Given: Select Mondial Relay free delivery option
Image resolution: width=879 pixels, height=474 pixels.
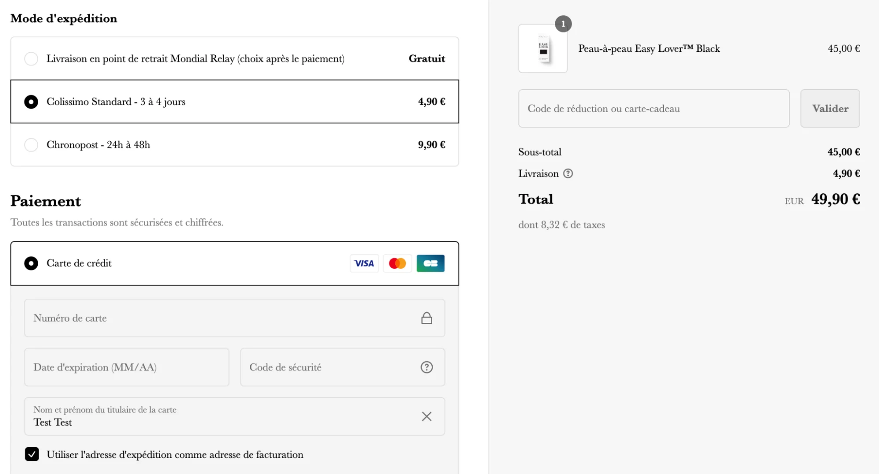Looking at the screenshot, I should click(x=31, y=58).
